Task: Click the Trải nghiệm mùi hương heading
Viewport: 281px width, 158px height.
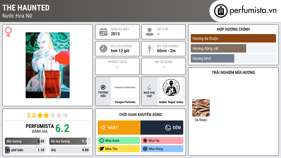Action: point(233,72)
